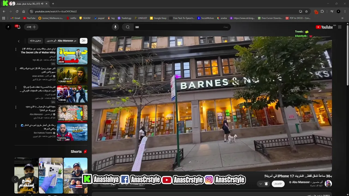Open Chrome three-dot menu
The image size is (349, 196).
pyautogui.click(x=345, y=11)
